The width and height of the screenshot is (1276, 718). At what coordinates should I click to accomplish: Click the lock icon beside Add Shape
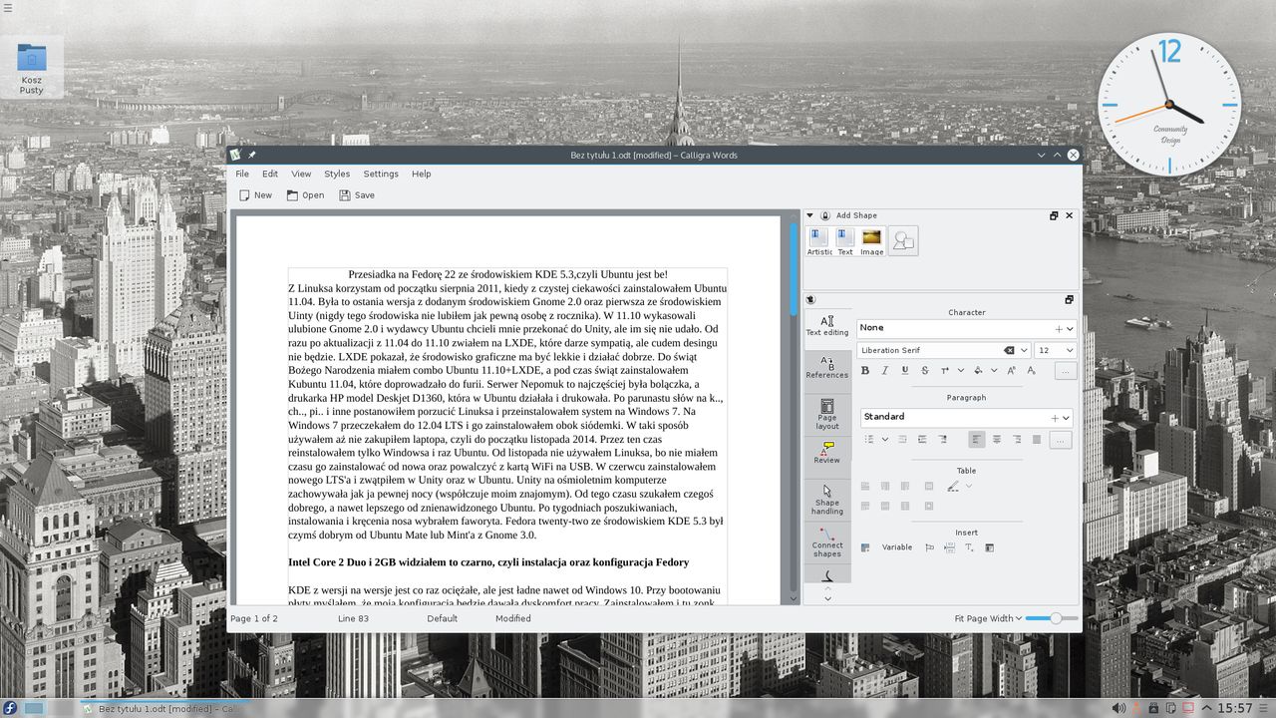coord(825,215)
